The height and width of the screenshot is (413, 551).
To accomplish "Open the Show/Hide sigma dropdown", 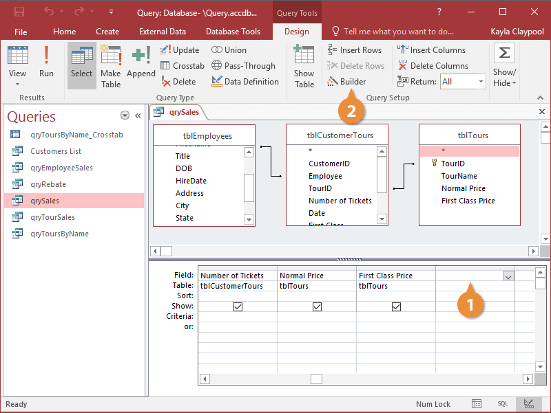I will pyautogui.click(x=504, y=67).
